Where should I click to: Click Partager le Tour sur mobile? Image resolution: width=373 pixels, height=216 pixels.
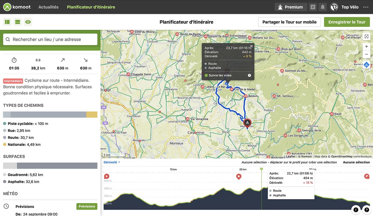(x=289, y=22)
